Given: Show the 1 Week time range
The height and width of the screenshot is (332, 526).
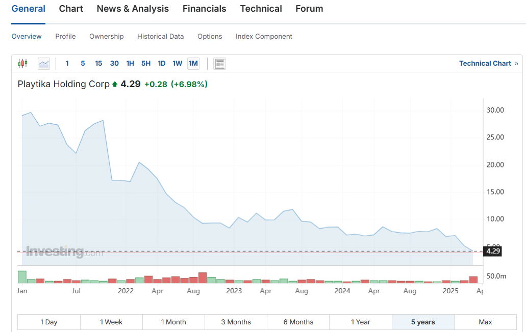Looking at the screenshot, I should click(x=111, y=322).
